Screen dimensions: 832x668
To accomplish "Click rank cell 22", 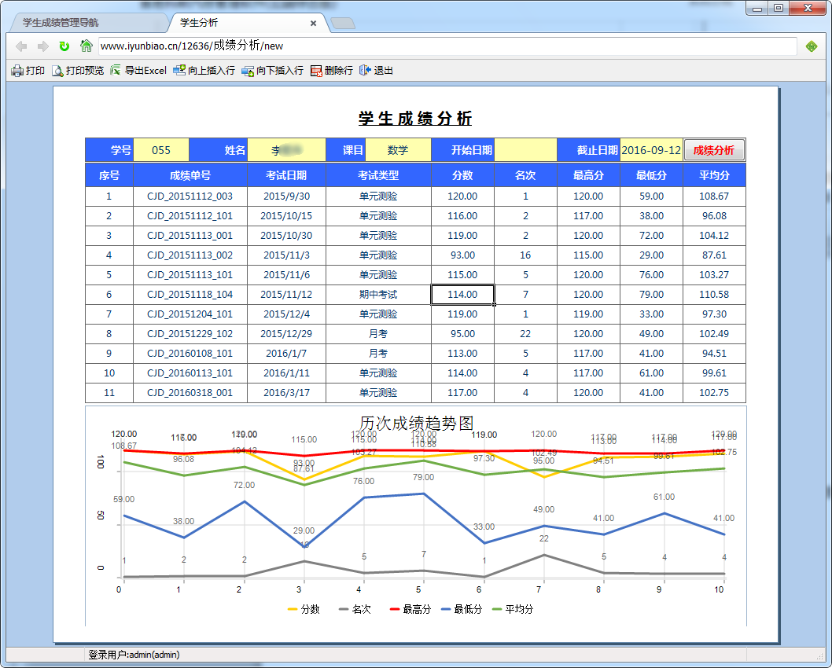I will 525,333.
